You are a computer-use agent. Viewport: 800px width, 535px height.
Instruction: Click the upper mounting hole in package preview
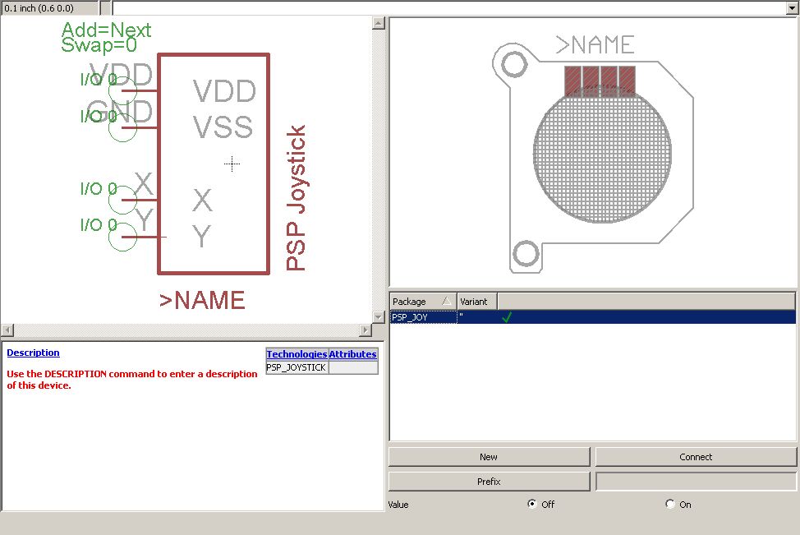click(x=514, y=64)
